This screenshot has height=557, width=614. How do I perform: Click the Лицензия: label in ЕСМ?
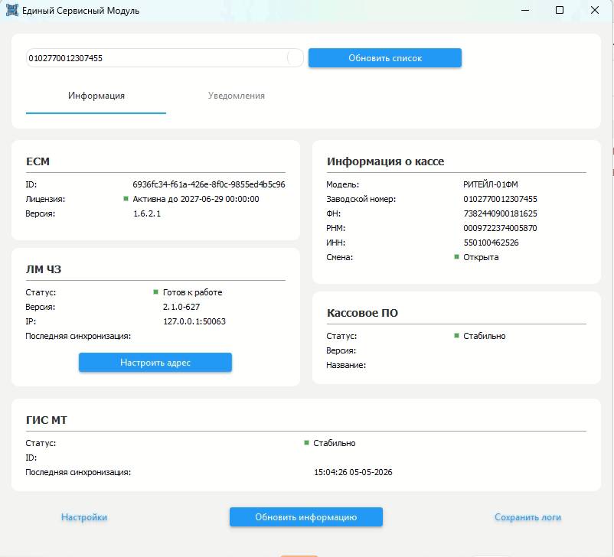pos(45,199)
